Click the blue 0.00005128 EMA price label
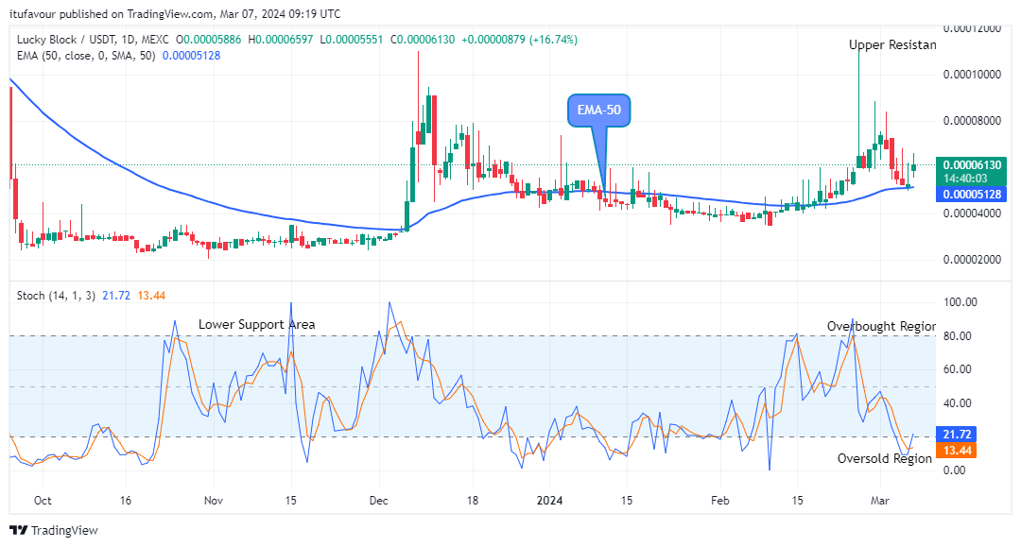The height and width of the screenshot is (547, 1021). [x=971, y=195]
